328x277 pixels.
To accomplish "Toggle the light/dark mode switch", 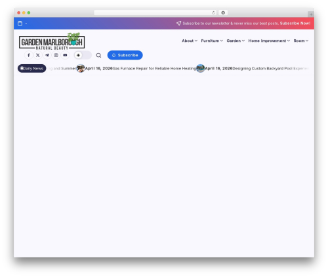I will [83, 55].
